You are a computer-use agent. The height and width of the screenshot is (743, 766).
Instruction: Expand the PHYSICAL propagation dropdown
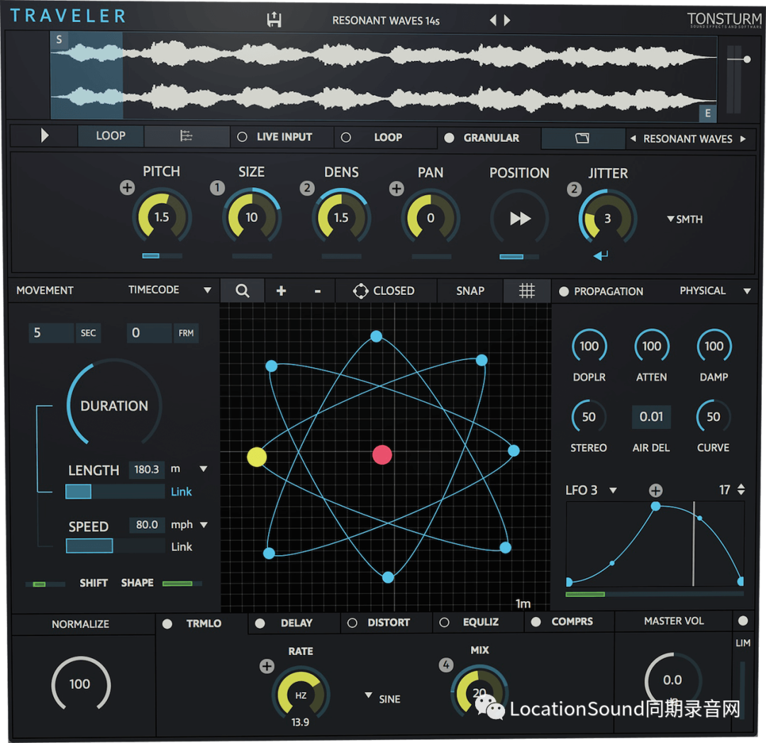pyautogui.click(x=747, y=291)
